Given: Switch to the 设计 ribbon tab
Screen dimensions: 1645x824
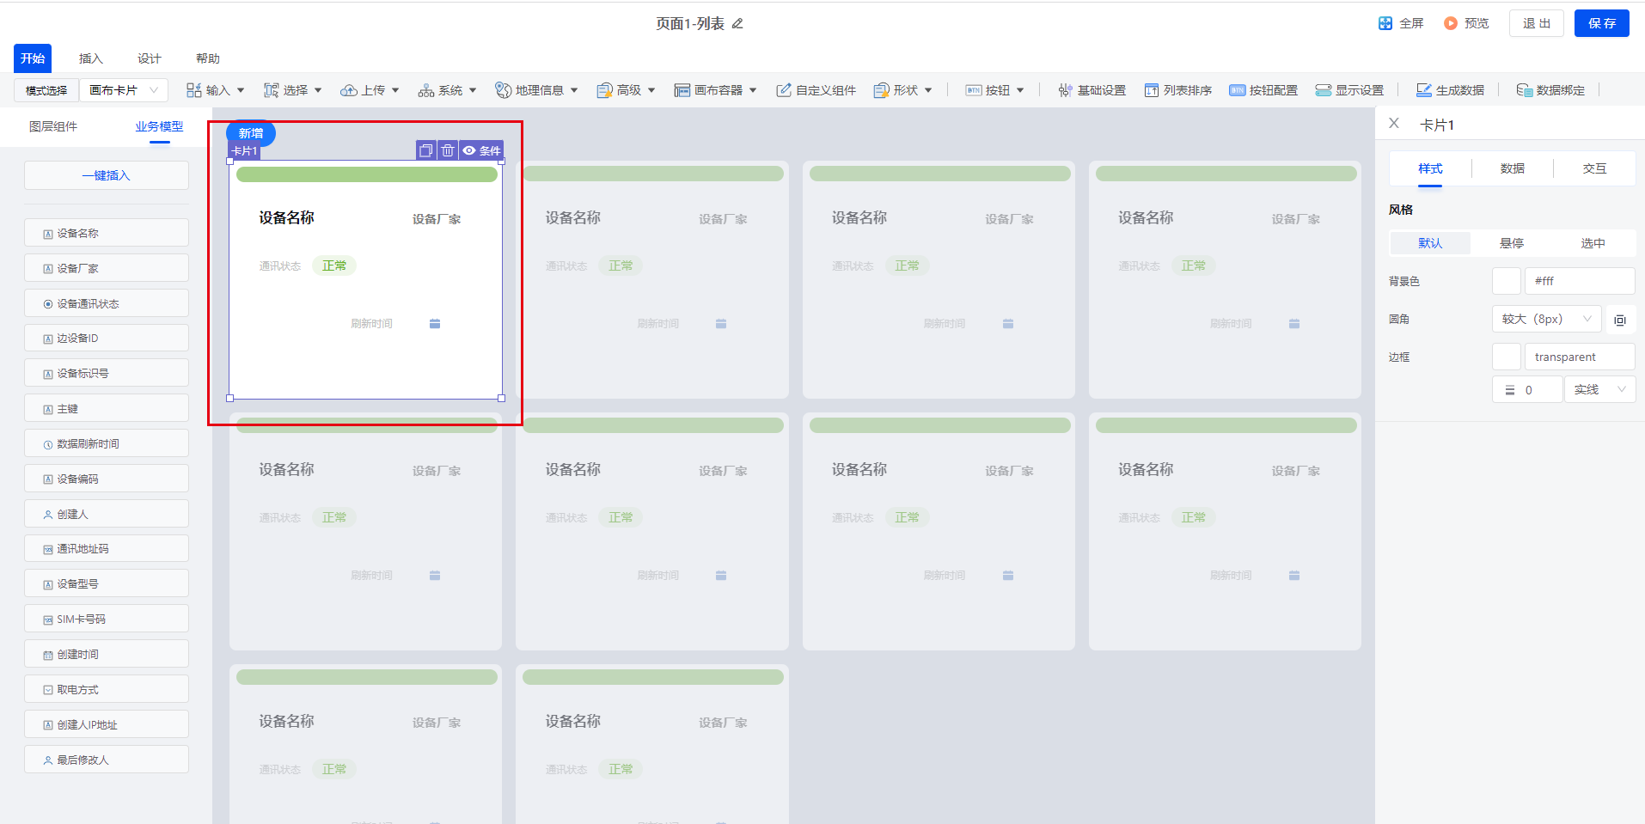Looking at the screenshot, I should (150, 58).
